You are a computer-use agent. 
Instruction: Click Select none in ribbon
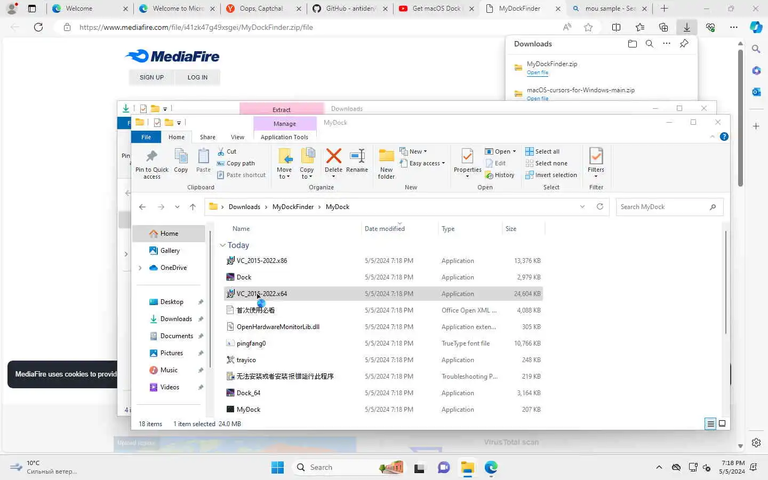pyautogui.click(x=546, y=163)
